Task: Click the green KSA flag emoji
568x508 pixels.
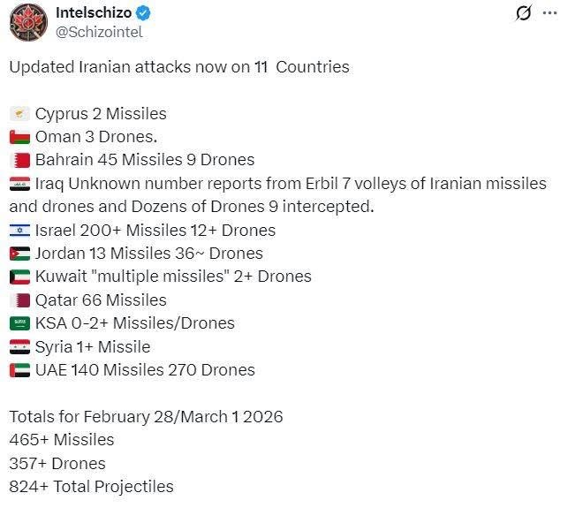Action: [19, 323]
